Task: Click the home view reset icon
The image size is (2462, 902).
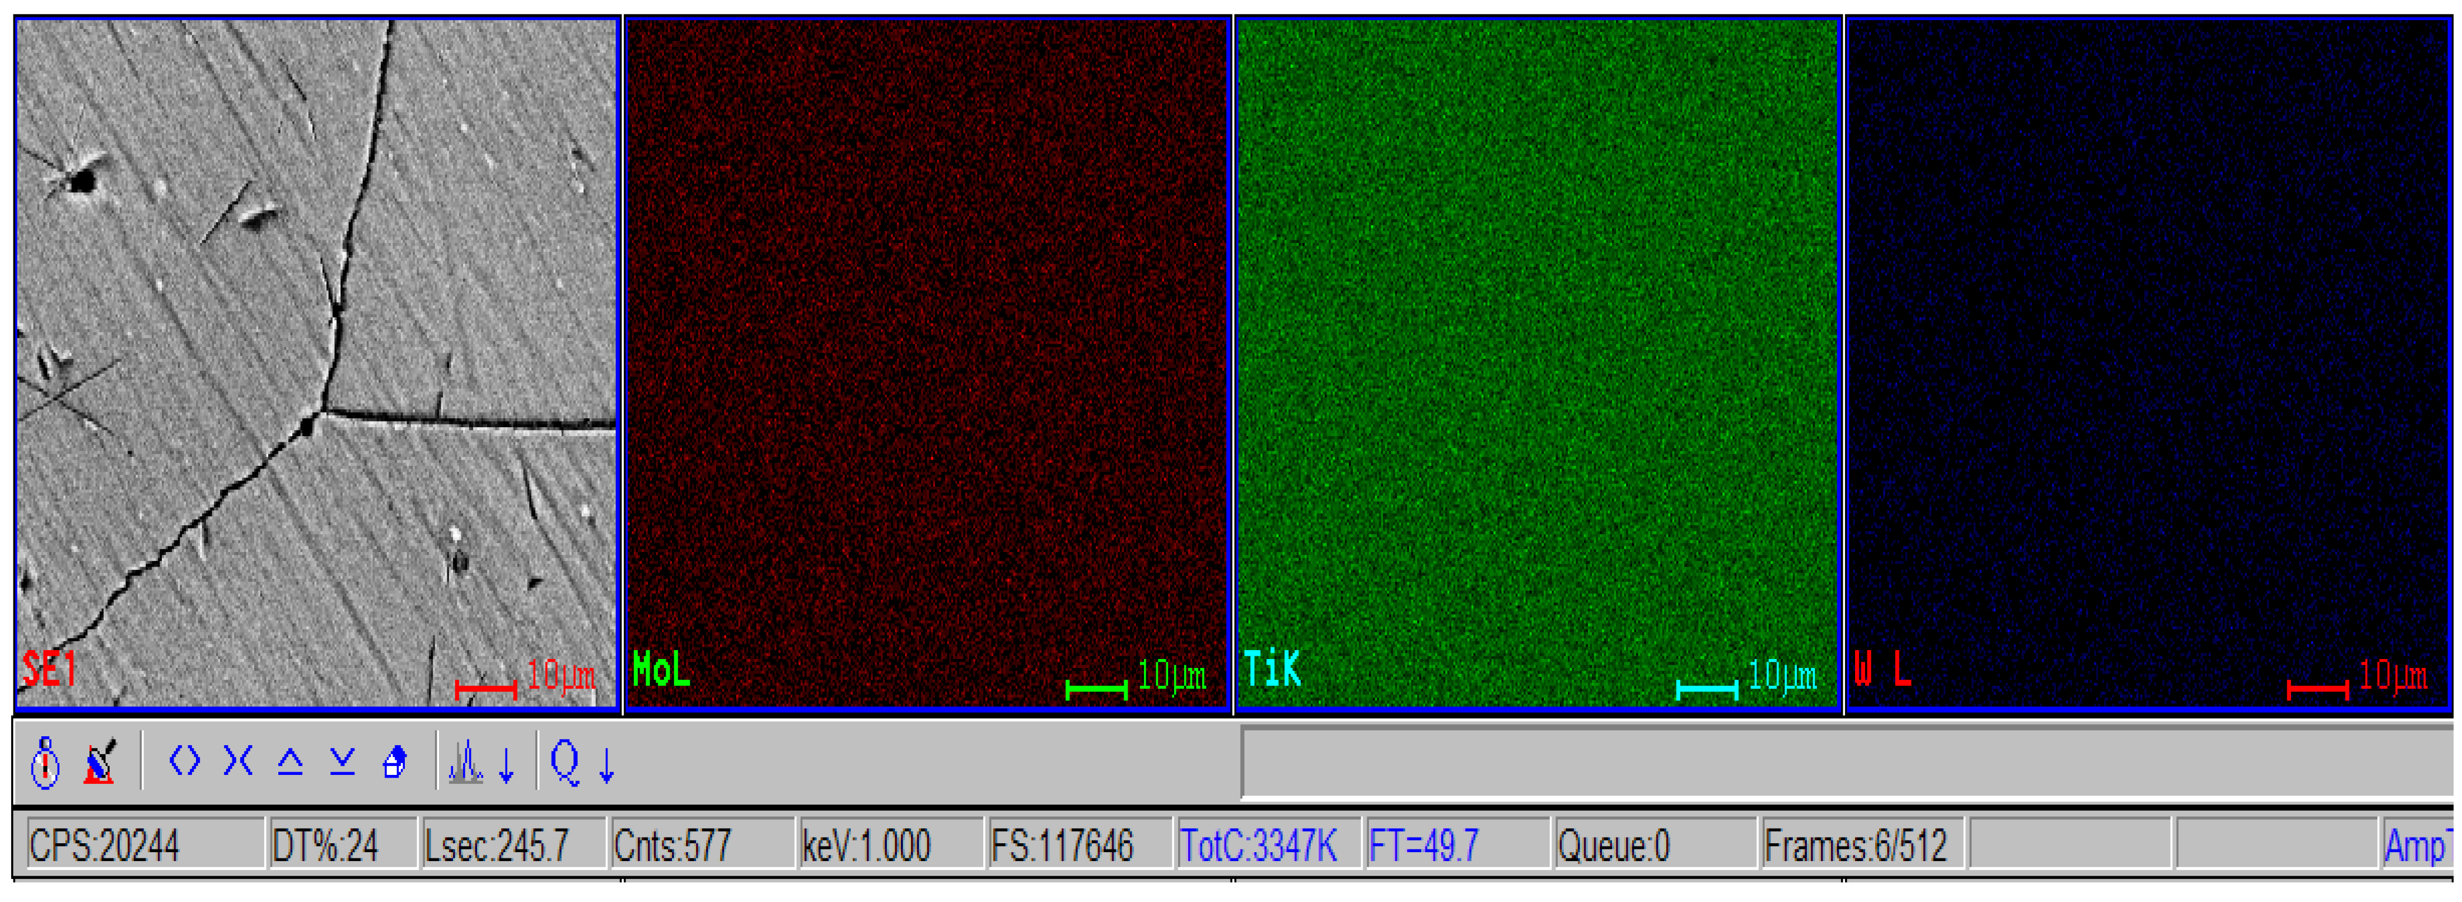Action: pos(394,763)
